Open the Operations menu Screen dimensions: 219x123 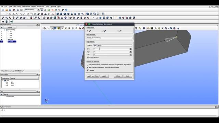tap(26, 6)
